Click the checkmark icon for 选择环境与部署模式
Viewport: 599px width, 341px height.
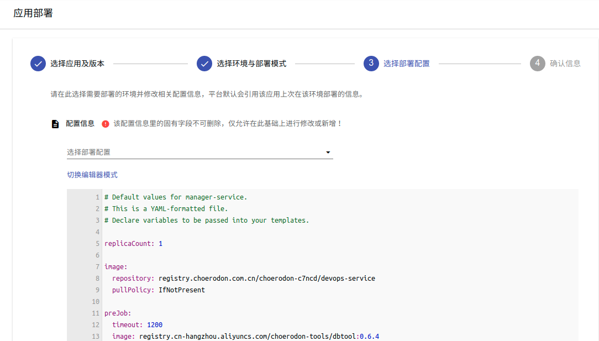click(204, 64)
